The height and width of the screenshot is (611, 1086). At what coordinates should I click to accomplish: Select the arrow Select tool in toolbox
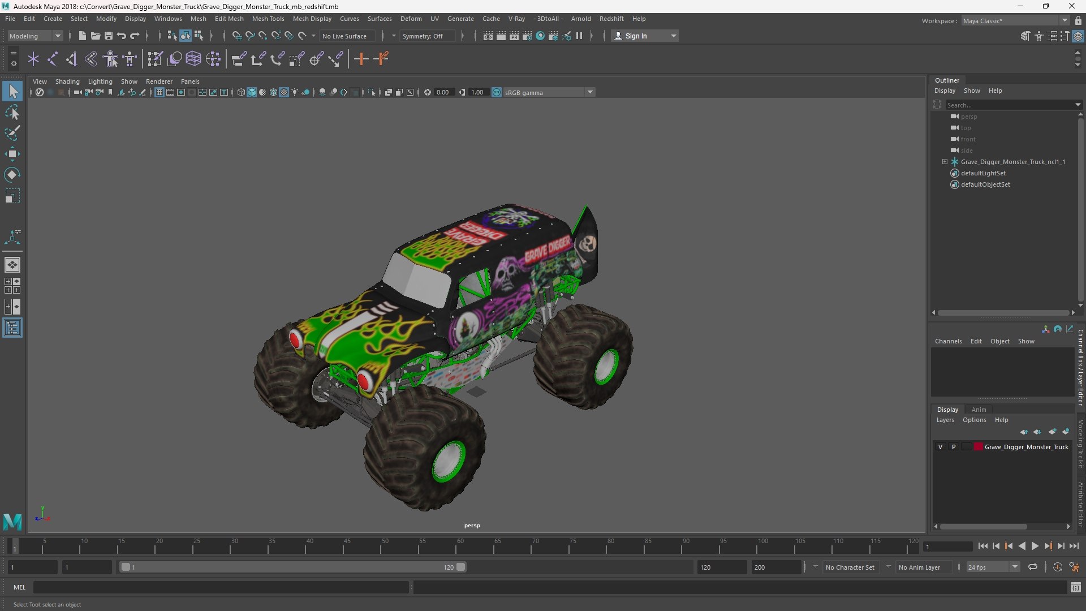12,91
